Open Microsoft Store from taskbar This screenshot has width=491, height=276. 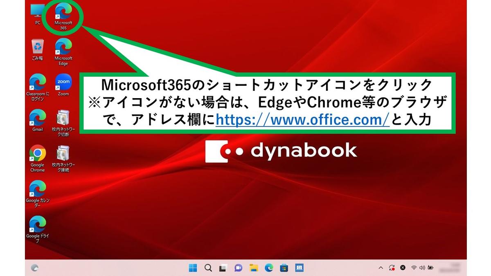pyautogui.click(x=284, y=268)
